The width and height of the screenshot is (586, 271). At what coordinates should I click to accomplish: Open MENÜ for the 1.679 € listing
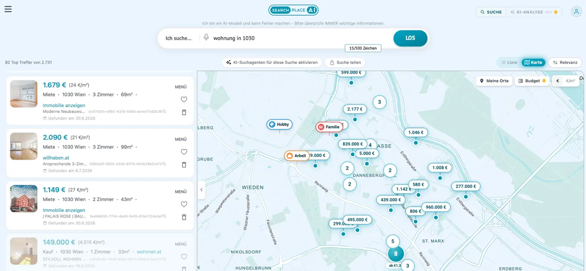point(181,87)
